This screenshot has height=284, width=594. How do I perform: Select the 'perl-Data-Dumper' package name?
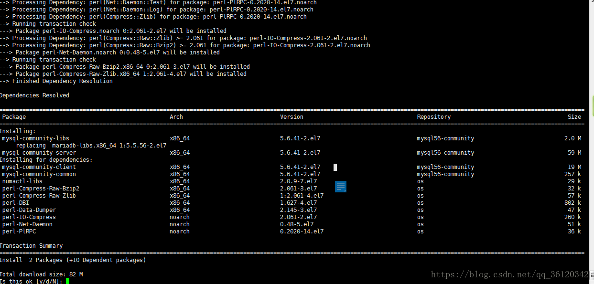click(29, 210)
